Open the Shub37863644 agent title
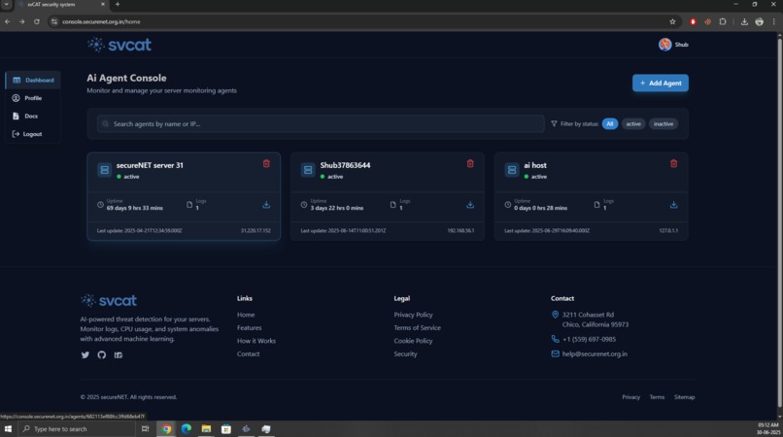This screenshot has width=783, height=437. tap(345, 165)
